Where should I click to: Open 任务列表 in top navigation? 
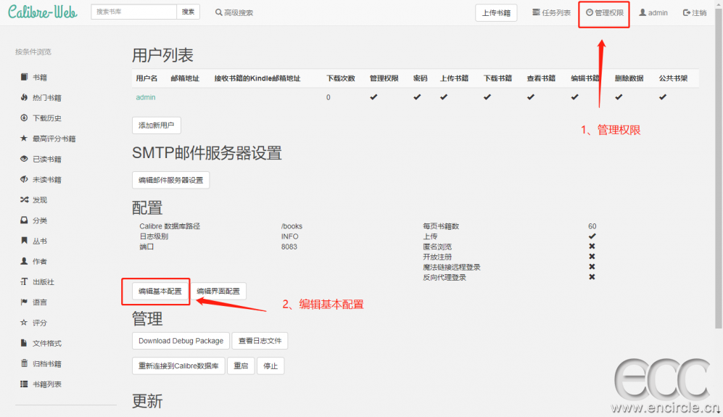tap(551, 12)
